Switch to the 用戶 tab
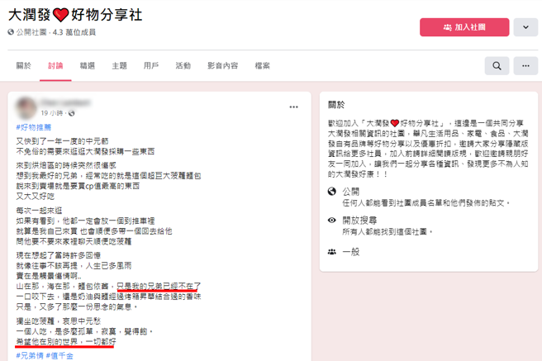The image size is (542, 361). (151, 65)
